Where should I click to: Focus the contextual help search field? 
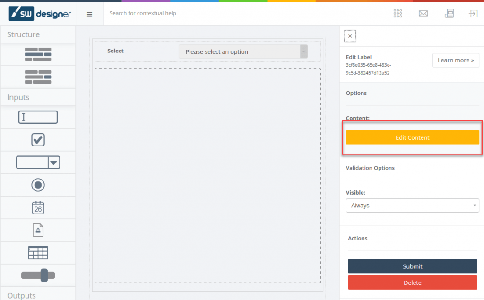pos(143,13)
